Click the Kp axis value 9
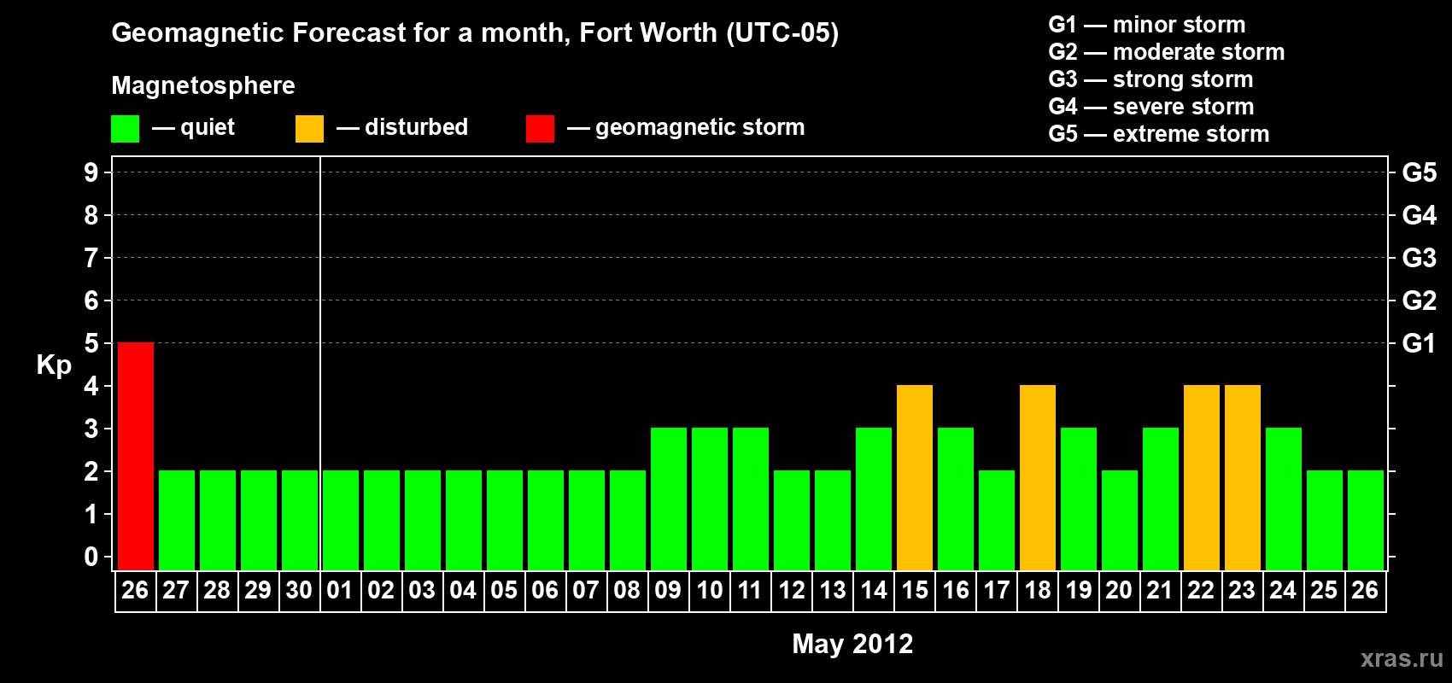This screenshot has width=1452, height=683. [91, 172]
